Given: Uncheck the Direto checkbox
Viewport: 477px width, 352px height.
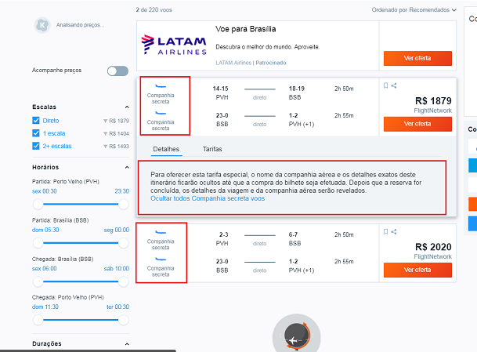Looking at the screenshot, I should click(36, 120).
